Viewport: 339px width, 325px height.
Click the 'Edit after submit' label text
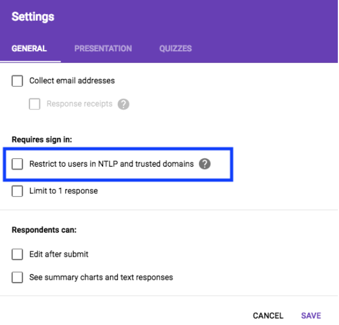pos(59,254)
